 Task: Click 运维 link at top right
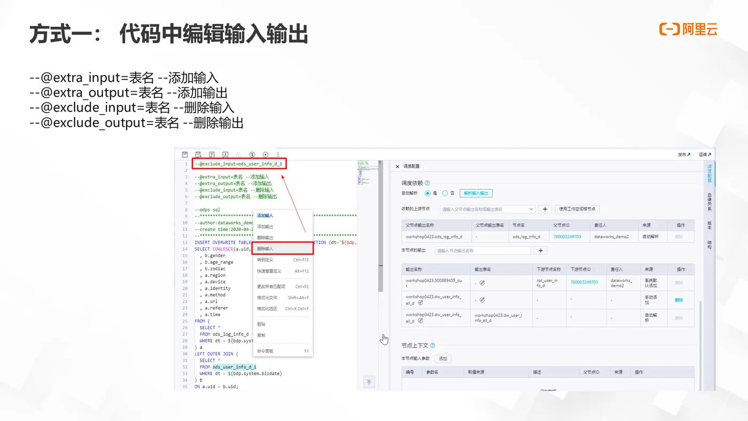pos(705,154)
